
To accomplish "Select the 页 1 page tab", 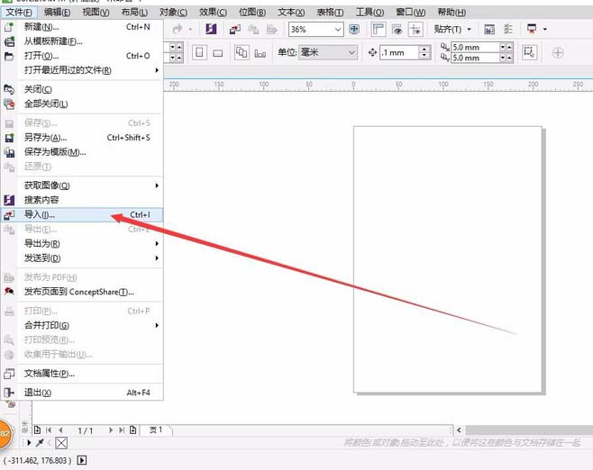I will point(156,430).
